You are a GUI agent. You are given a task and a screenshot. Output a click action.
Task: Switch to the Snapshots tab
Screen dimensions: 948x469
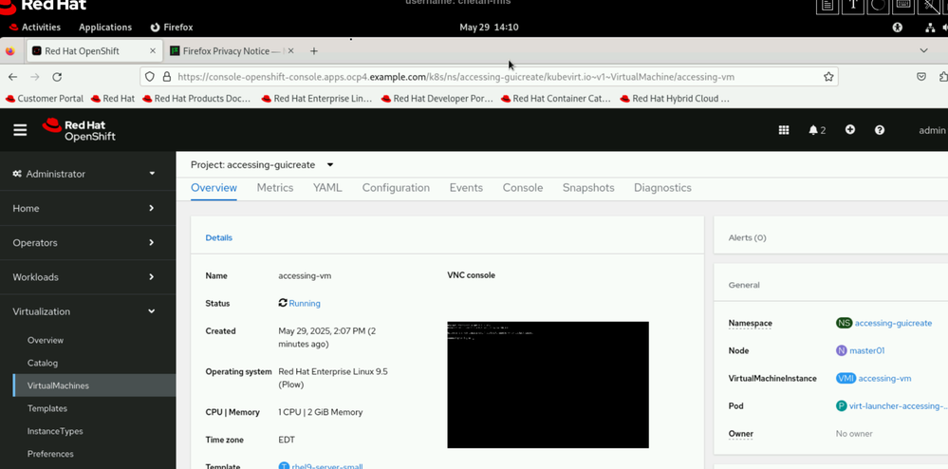click(588, 188)
